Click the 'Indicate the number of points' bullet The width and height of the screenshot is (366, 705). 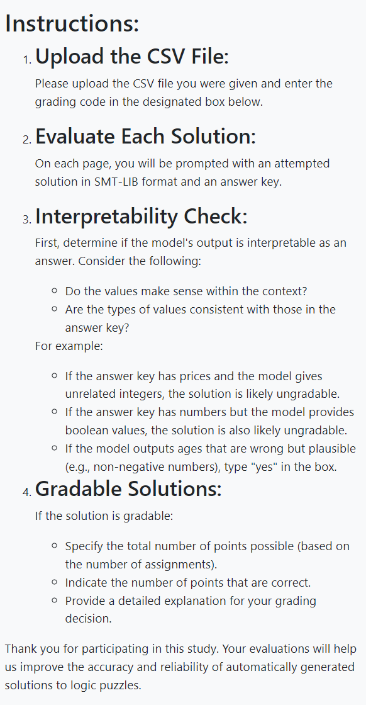tap(187, 583)
